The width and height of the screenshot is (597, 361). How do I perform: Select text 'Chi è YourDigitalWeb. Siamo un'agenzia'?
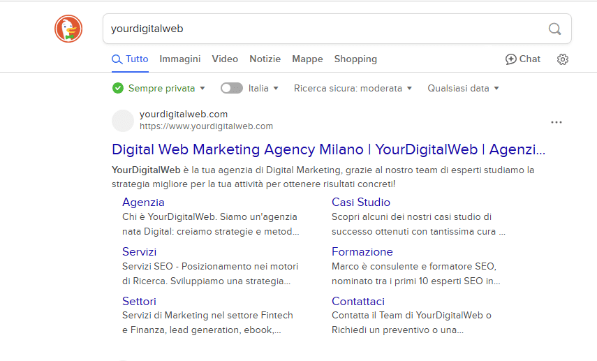pos(209,216)
